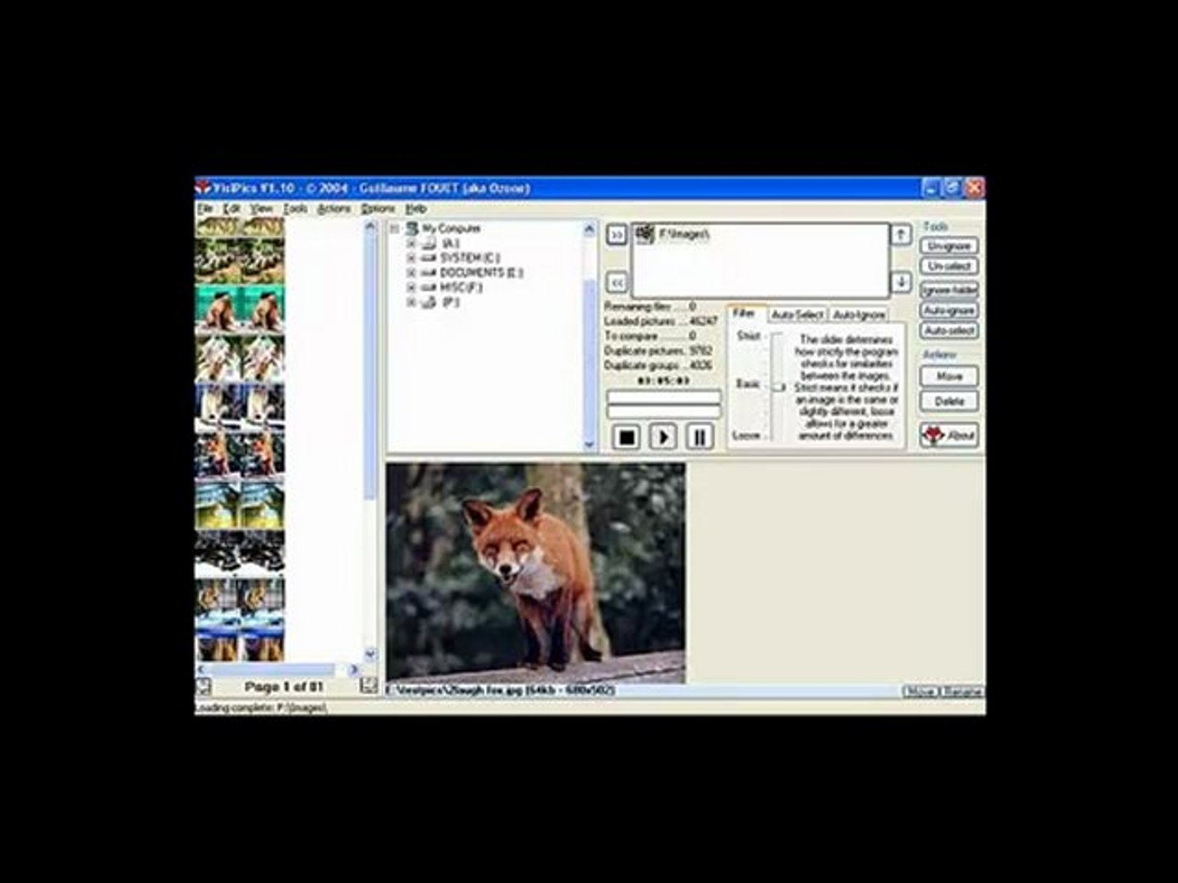Viewport: 1178px width, 883px height.
Task: Open the Edit menu
Action: click(x=232, y=209)
